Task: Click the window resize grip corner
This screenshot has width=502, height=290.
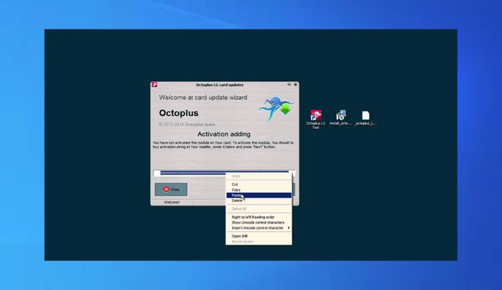Action: pos(296,203)
